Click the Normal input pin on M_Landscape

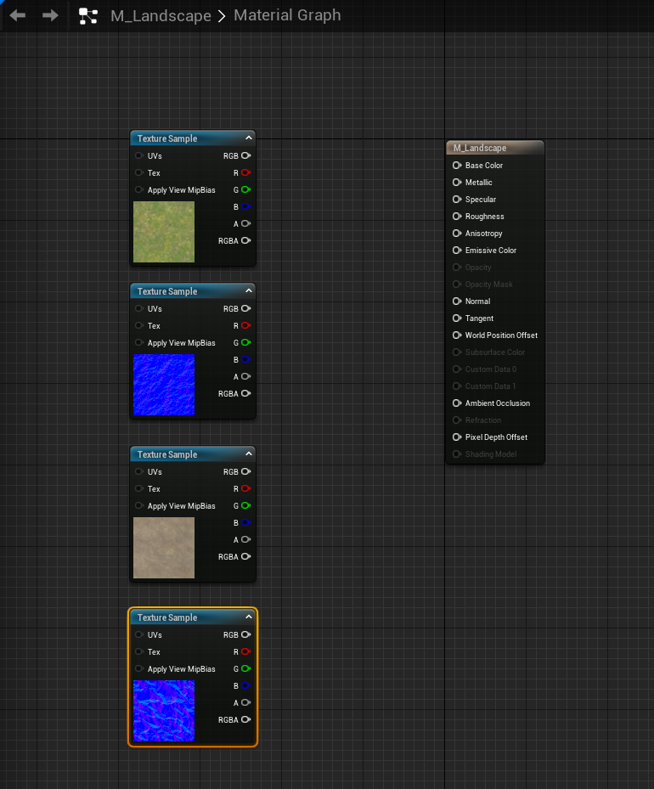tap(457, 302)
